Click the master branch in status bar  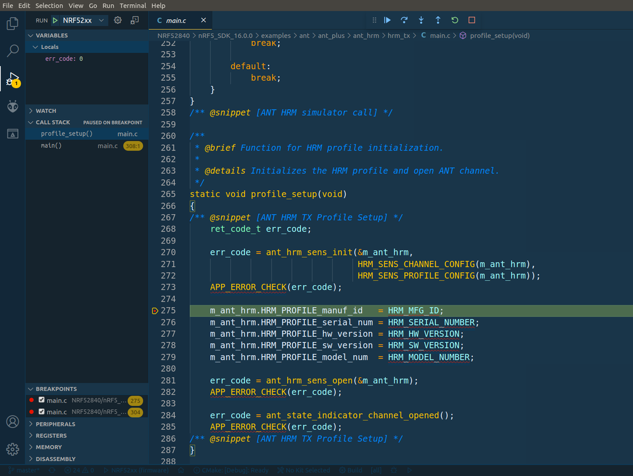pos(24,471)
